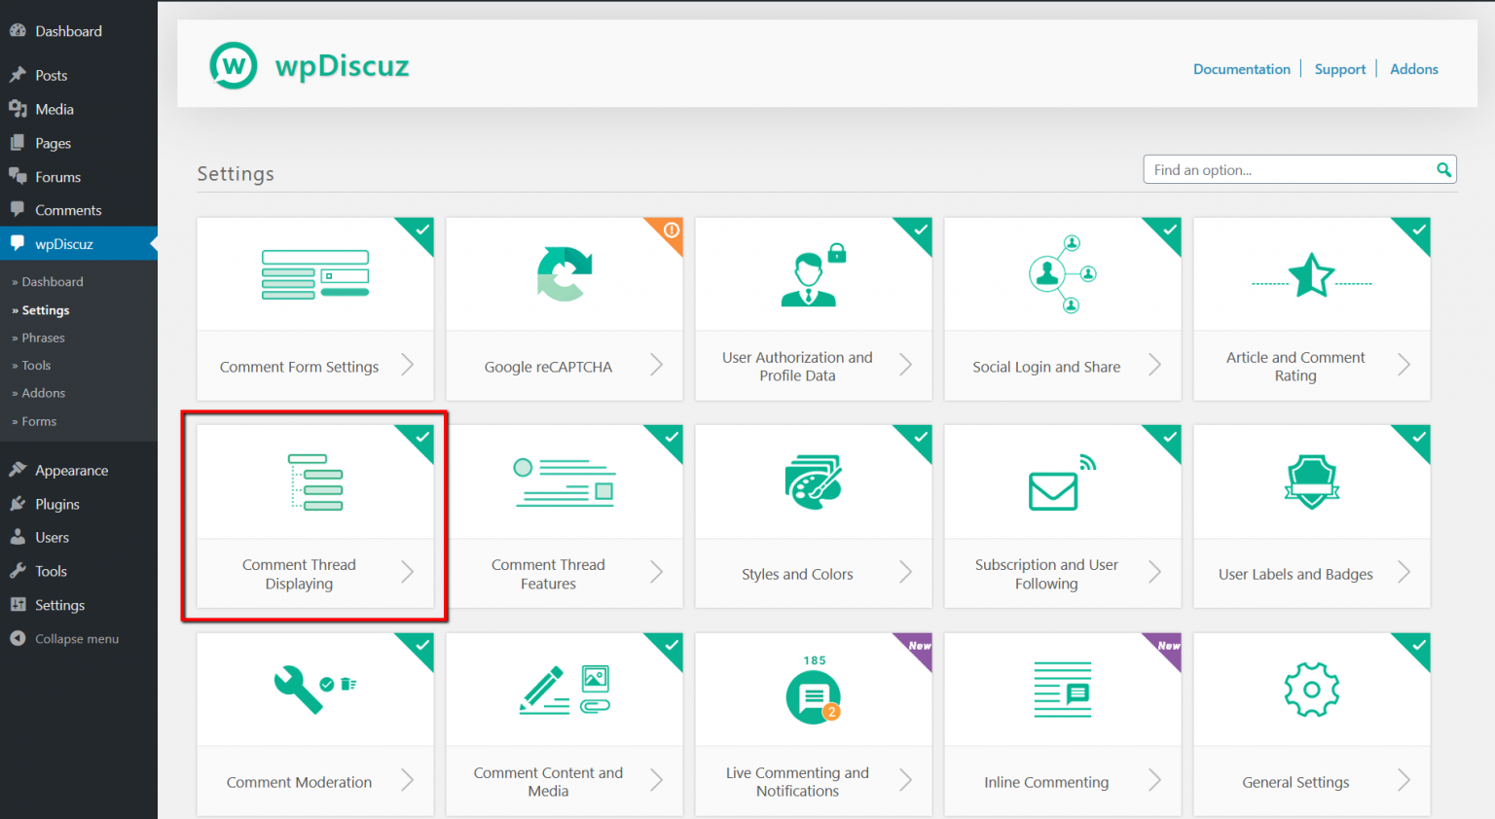Select the User Authorization and Profile Data icon
The width and height of the screenshot is (1495, 819).
click(814, 274)
